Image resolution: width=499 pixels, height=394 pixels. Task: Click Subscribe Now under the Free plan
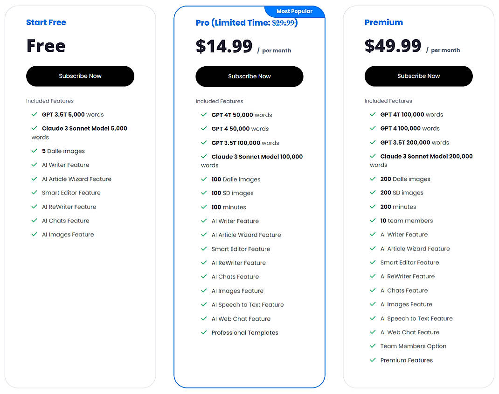pyautogui.click(x=80, y=76)
